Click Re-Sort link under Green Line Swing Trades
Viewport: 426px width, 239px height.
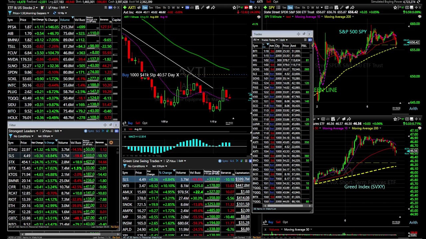click(x=256, y=237)
